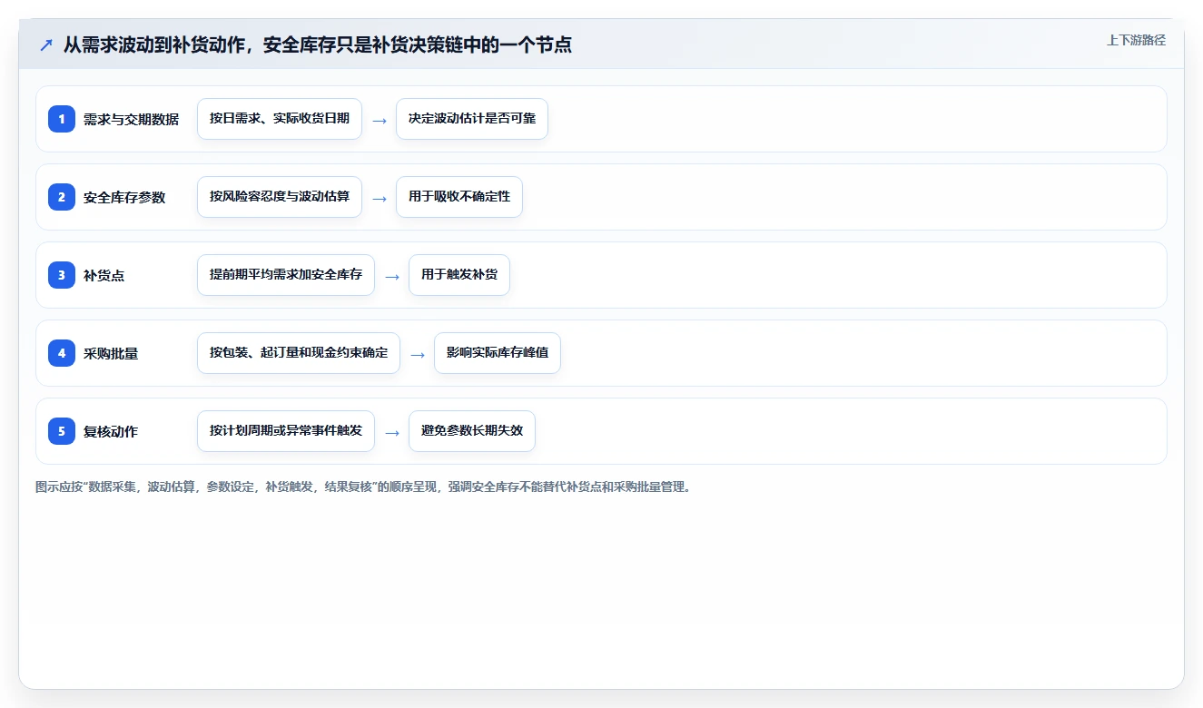This screenshot has height=708, width=1203.
Task: Select the 安全库存参数 label
Action: 124,197
